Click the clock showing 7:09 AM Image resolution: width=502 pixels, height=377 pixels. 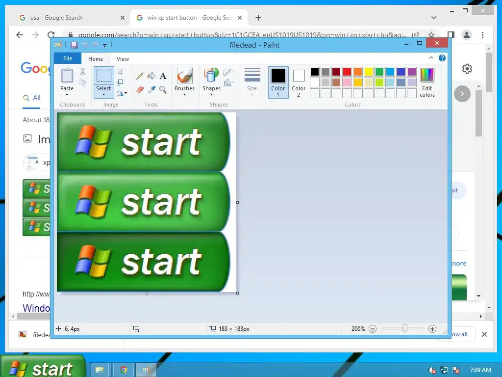click(x=480, y=370)
